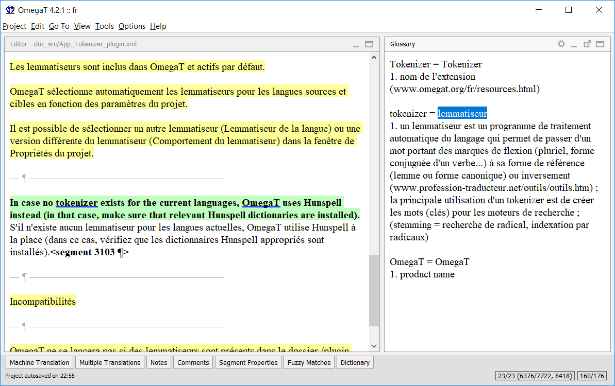Open the Help menu
The height and width of the screenshot is (386, 615).
click(x=158, y=26)
